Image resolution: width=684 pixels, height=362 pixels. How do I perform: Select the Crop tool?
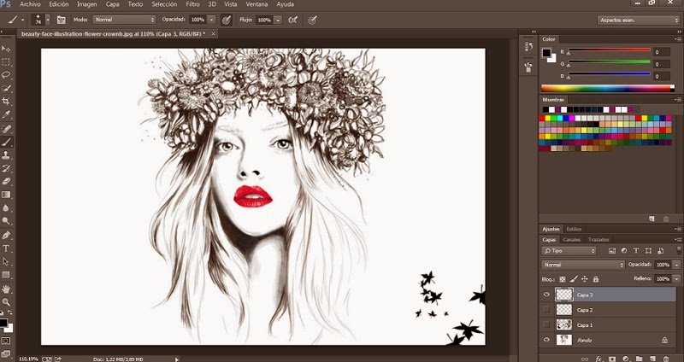7,101
